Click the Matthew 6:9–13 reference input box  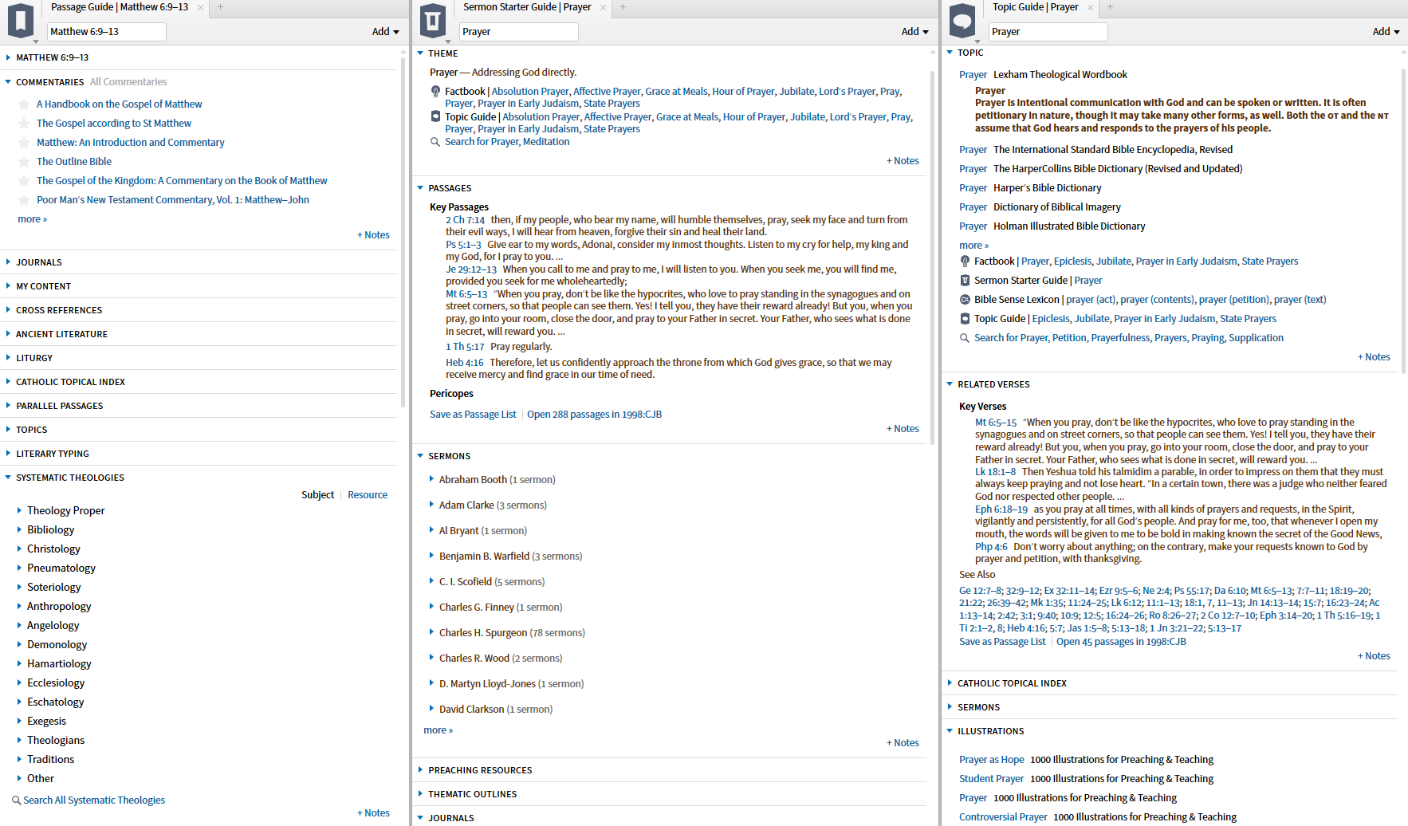pos(107,32)
